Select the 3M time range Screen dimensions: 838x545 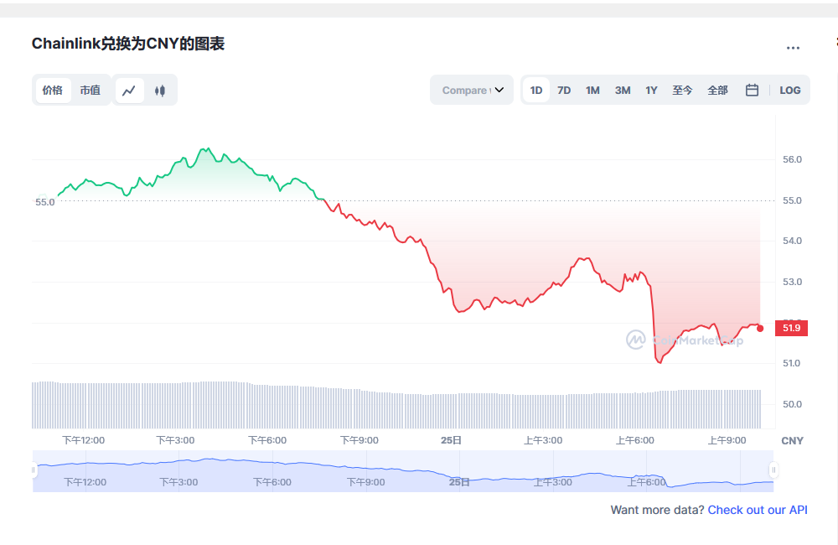[623, 91]
